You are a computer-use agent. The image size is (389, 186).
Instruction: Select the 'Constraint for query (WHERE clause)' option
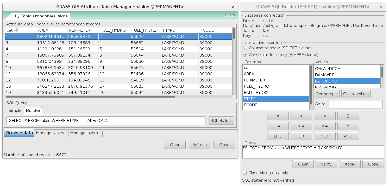[x=245, y=55]
